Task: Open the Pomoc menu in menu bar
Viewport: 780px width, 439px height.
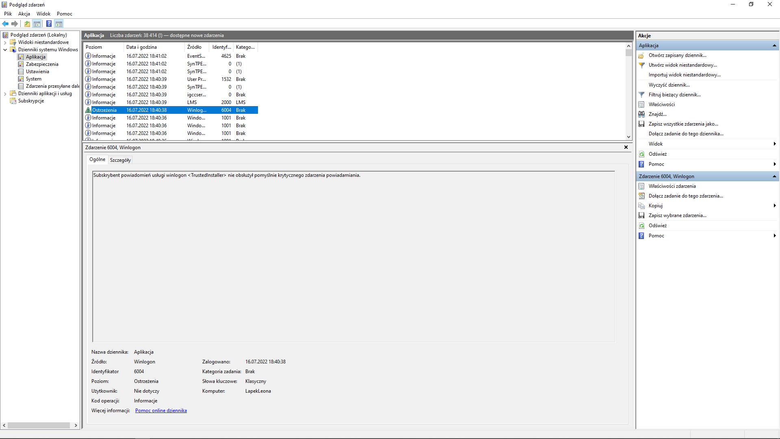Action: [65, 14]
